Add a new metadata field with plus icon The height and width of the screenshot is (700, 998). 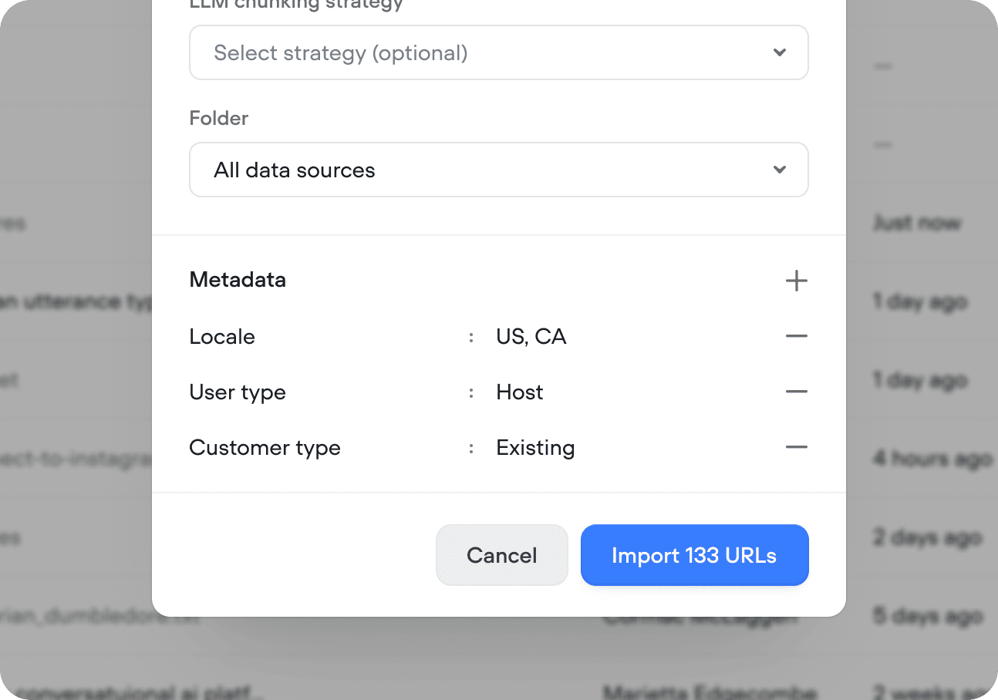(796, 281)
